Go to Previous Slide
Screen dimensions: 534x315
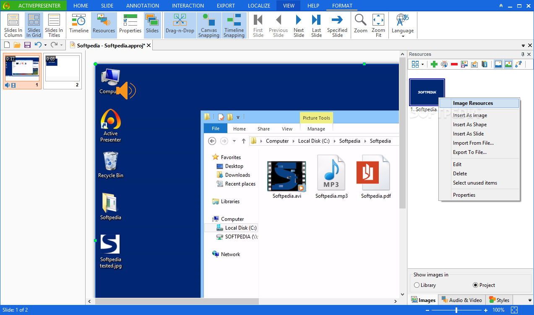pos(278,26)
